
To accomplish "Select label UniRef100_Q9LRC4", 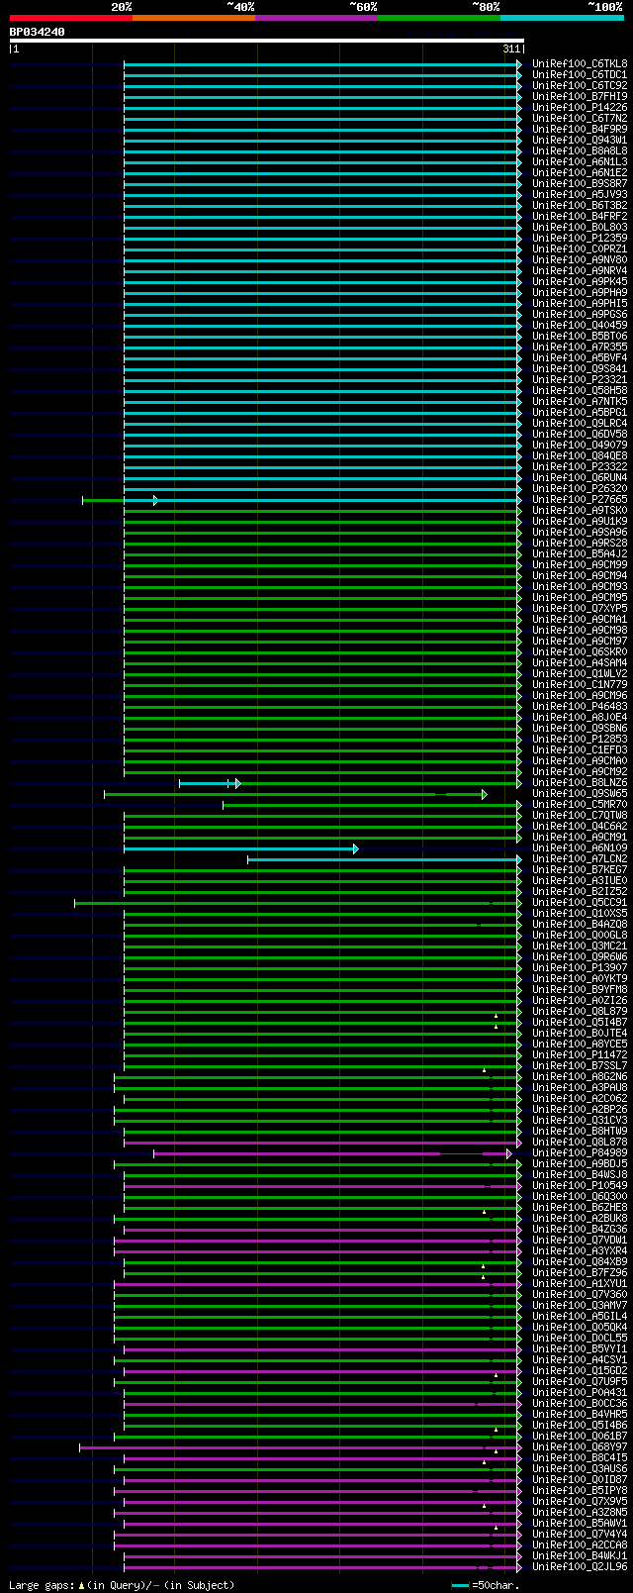I will tap(580, 423).
